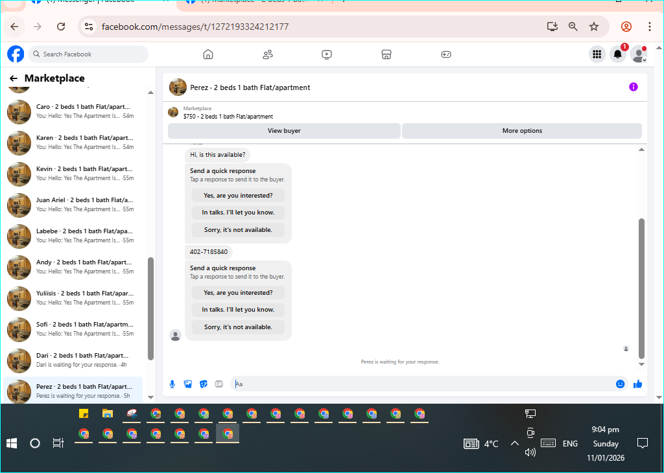Click the listing thumbnail next to $750 title
The image size is (664, 473).
[x=173, y=112]
